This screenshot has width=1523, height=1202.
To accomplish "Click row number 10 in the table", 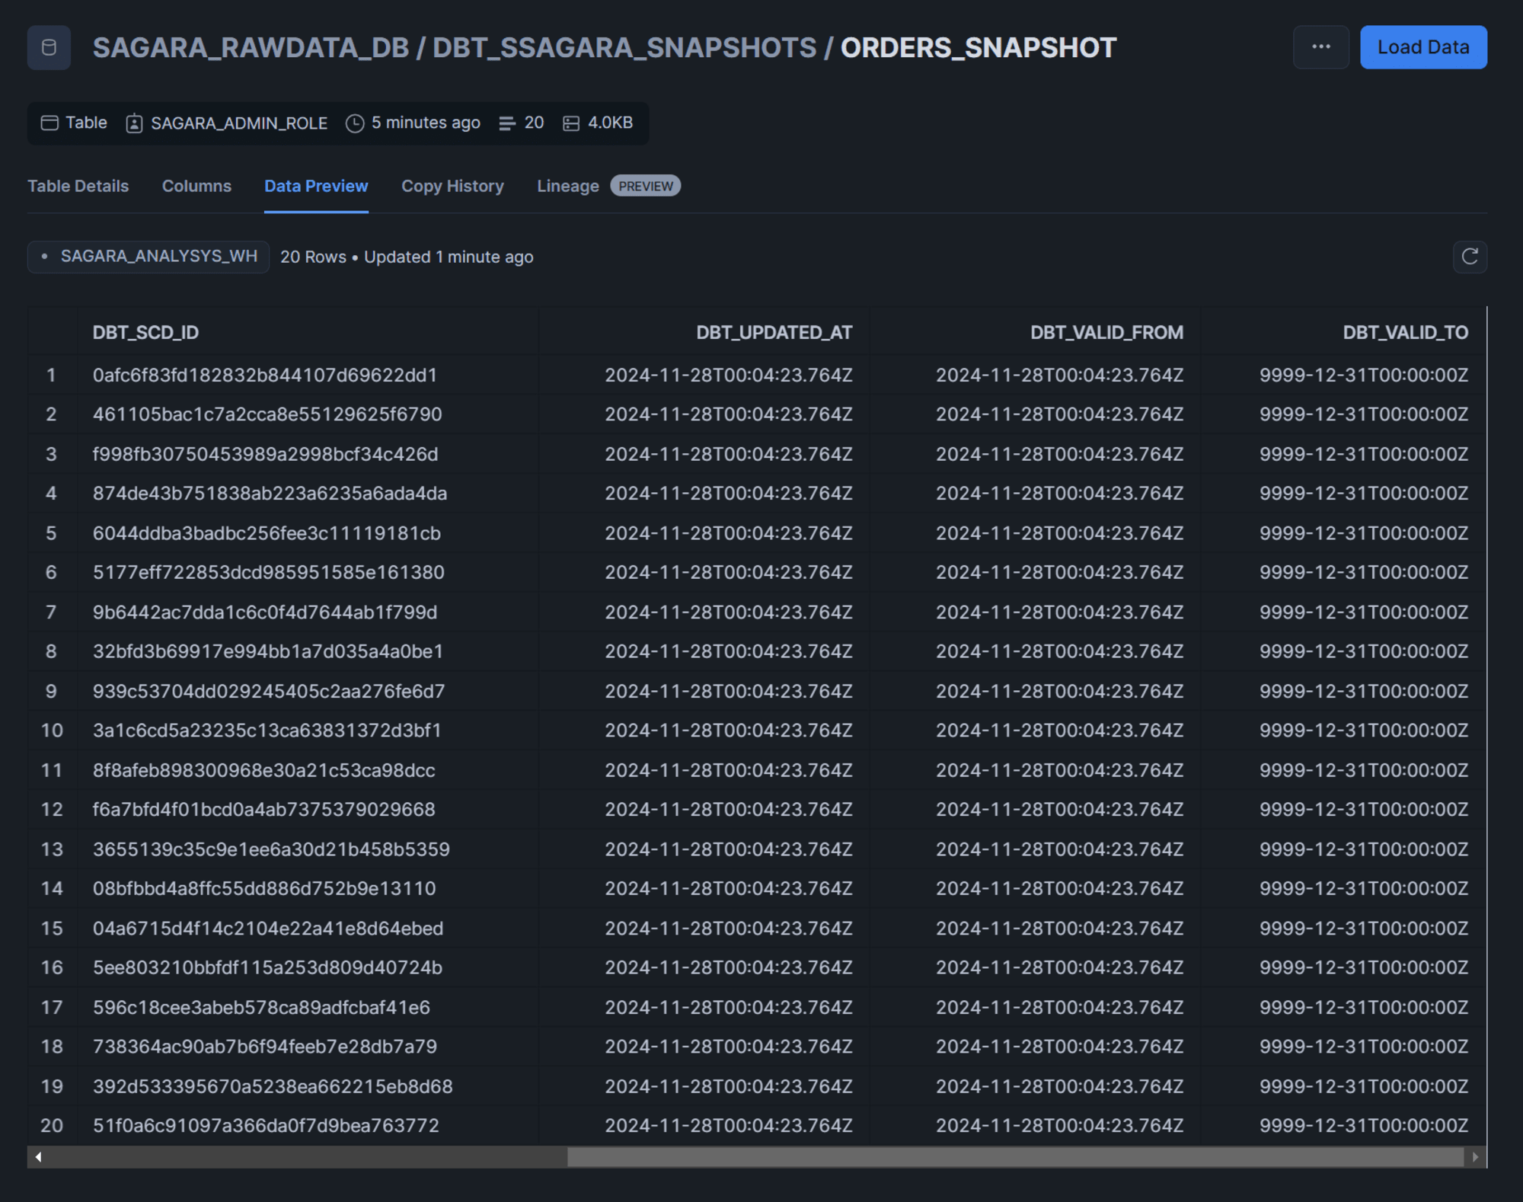I will (52, 730).
